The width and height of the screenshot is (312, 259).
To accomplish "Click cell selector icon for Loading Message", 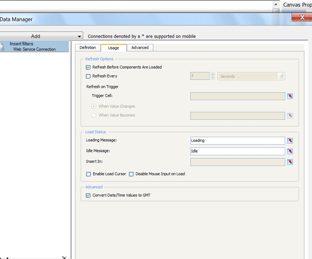I will coord(290,141).
